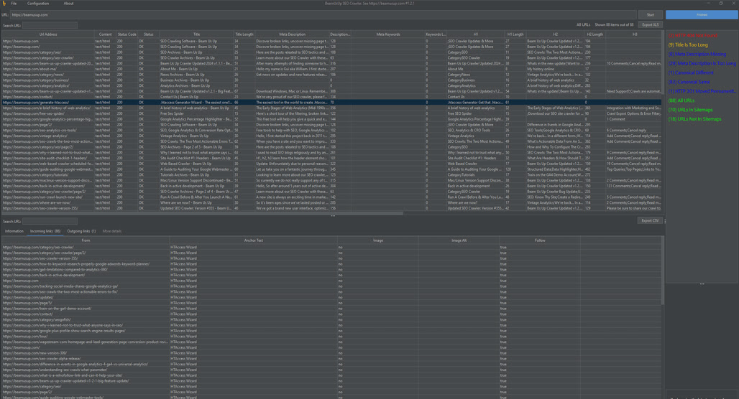Sort incoming links by Anchor Text column
The width and height of the screenshot is (739, 399).
254,240
